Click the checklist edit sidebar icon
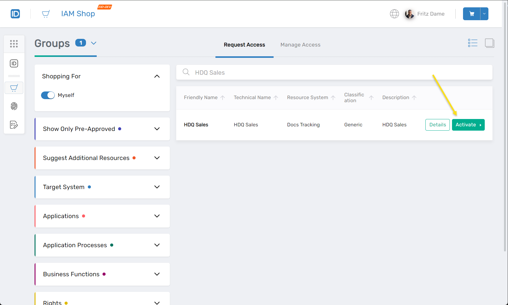Viewport: 508px width, 305px height. pyautogui.click(x=14, y=125)
